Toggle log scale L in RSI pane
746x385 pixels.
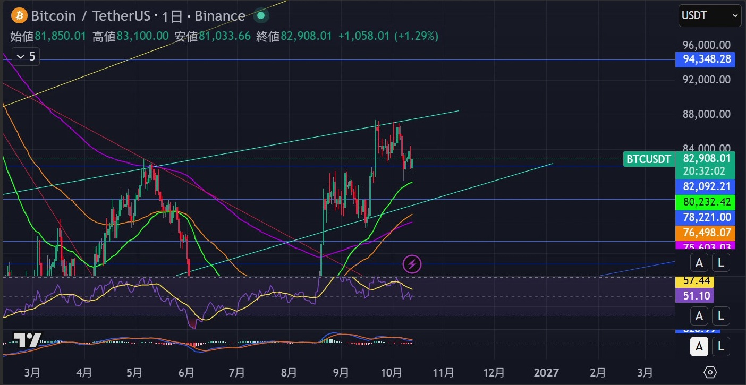(721, 316)
